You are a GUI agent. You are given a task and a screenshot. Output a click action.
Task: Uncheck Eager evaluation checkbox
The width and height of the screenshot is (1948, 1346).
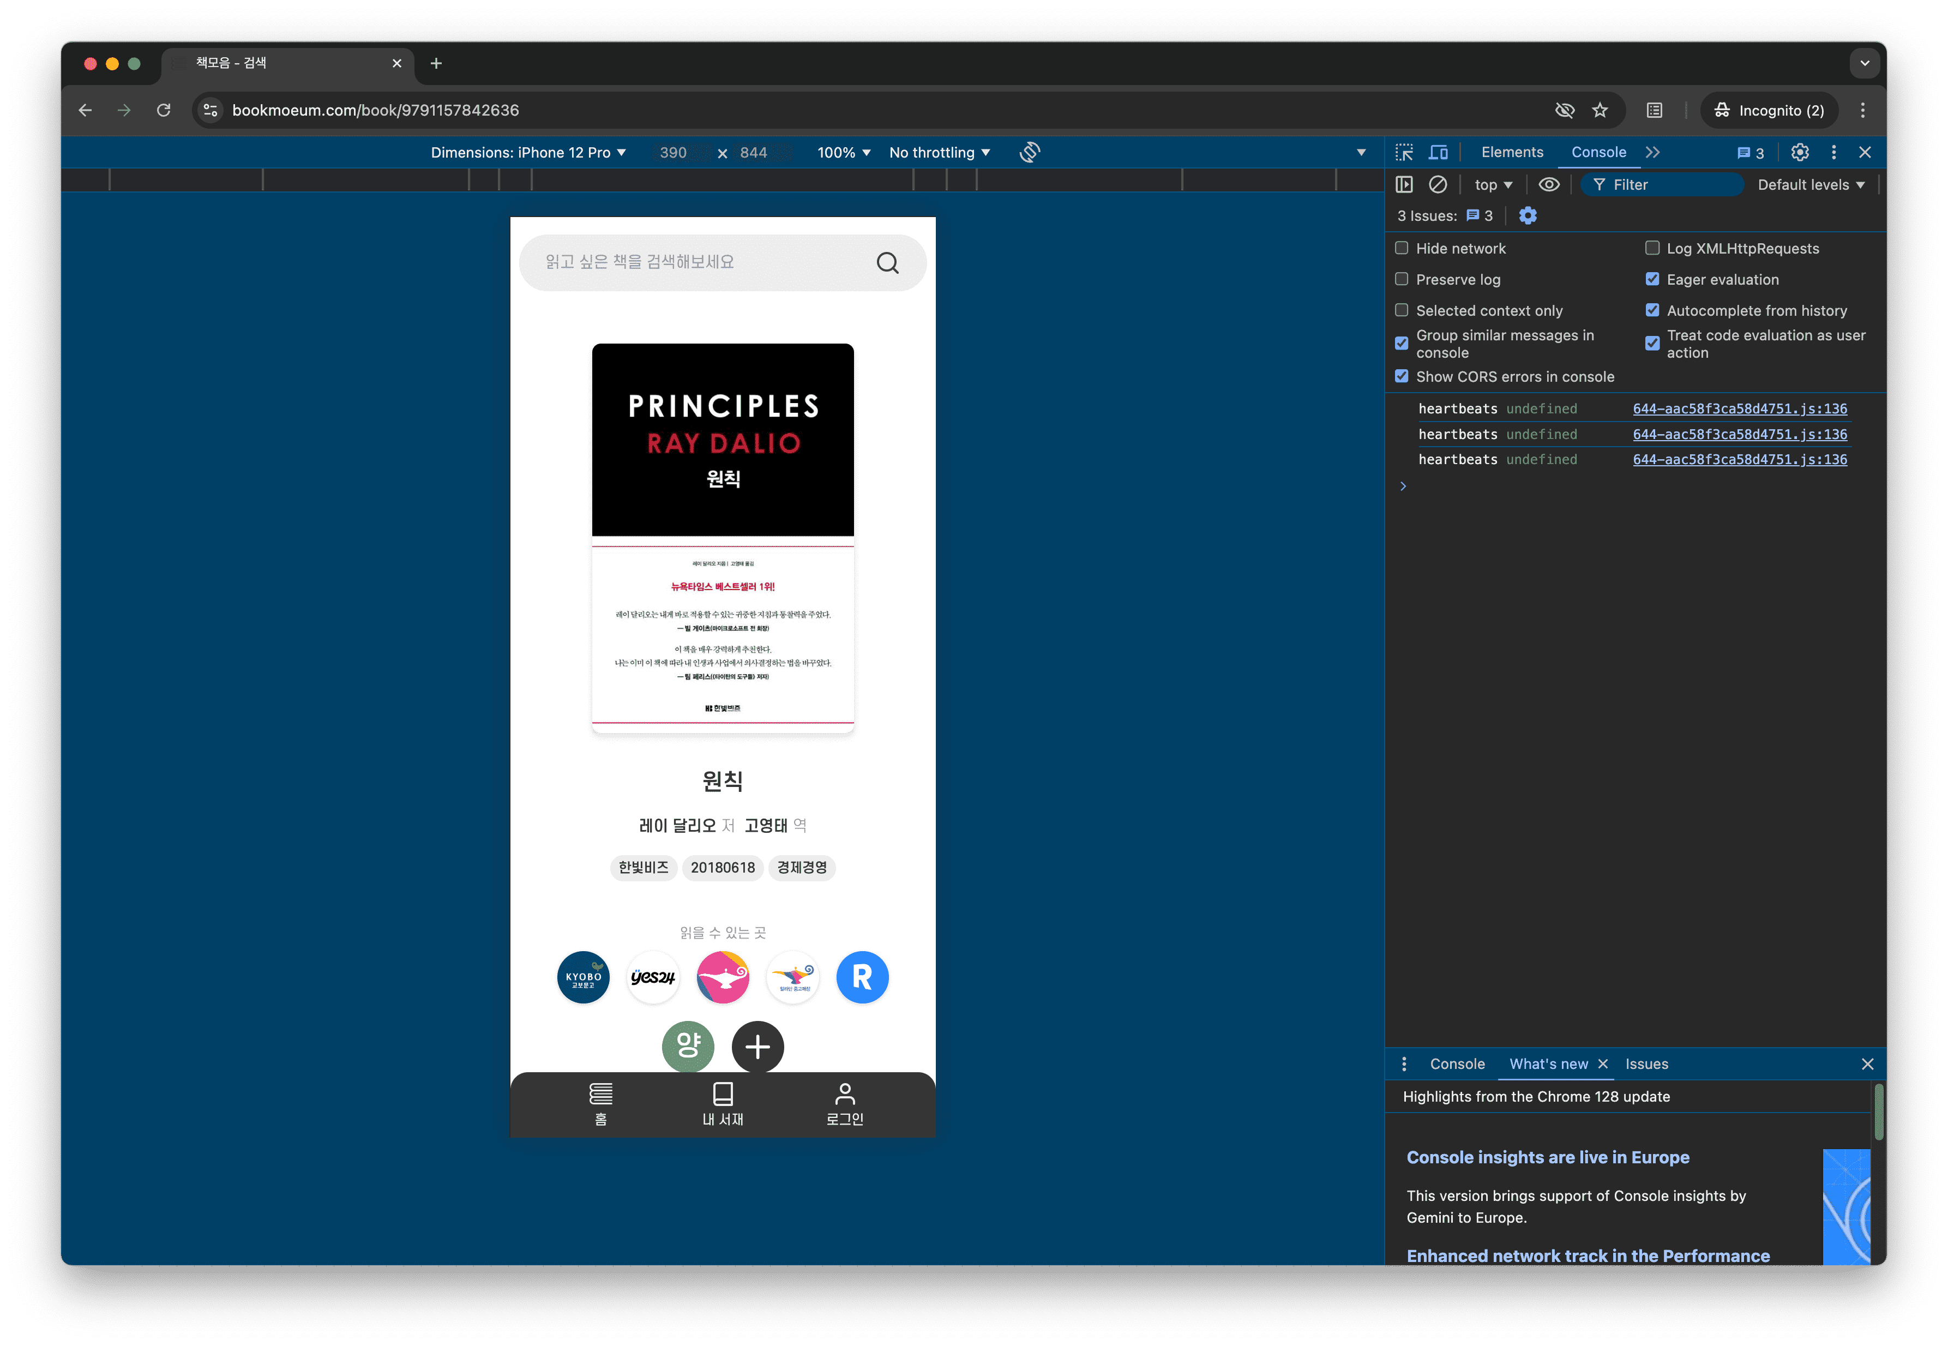pyautogui.click(x=1652, y=279)
